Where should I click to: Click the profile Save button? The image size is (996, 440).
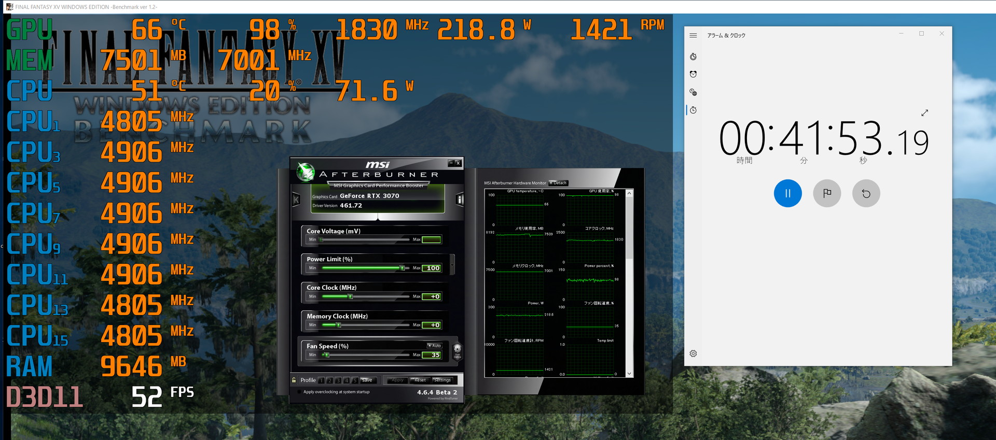point(367,380)
